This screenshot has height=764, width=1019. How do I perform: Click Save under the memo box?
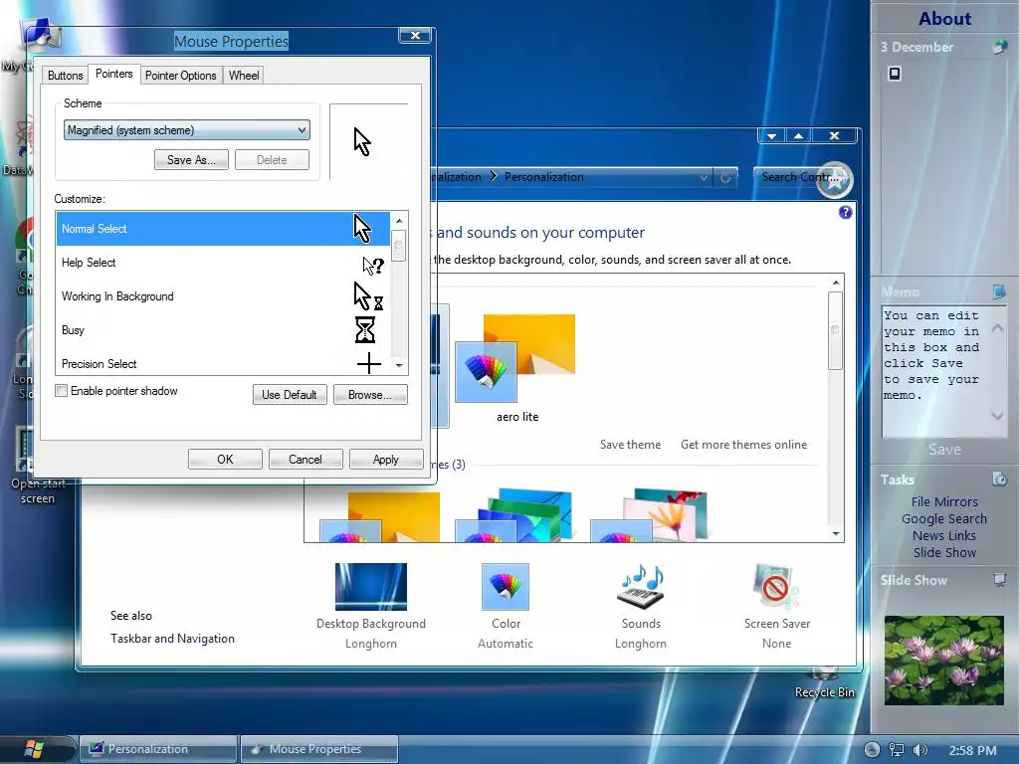click(x=944, y=450)
